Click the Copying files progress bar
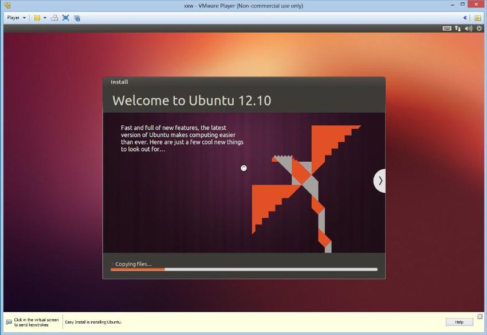Viewport: 487px width, 335px height. pyautogui.click(x=244, y=270)
